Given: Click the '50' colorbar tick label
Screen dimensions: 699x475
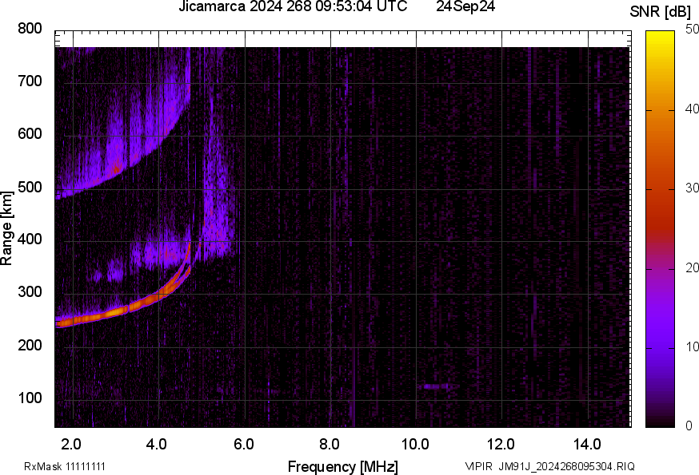Looking at the screenshot, I should tap(692, 30).
